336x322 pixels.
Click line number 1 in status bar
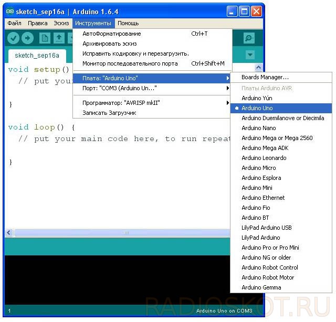click(x=9, y=311)
